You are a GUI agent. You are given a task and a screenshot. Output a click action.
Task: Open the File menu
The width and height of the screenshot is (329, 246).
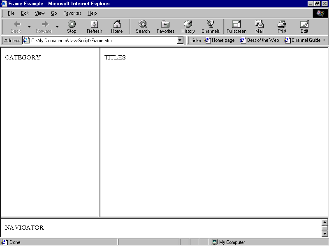pos(11,13)
